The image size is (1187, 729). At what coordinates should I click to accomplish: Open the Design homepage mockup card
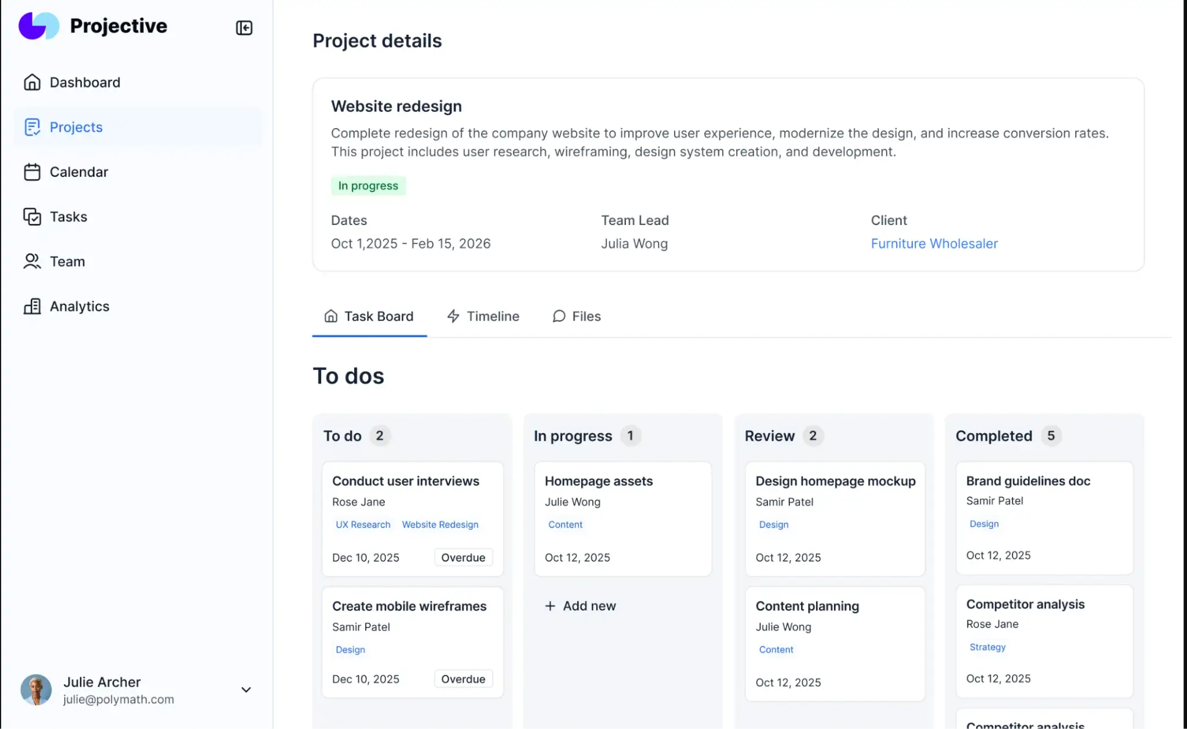point(835,519)
